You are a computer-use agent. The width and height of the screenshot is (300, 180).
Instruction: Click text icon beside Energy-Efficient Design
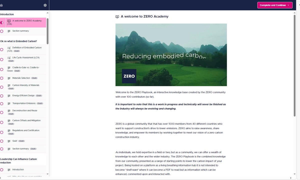9,96
